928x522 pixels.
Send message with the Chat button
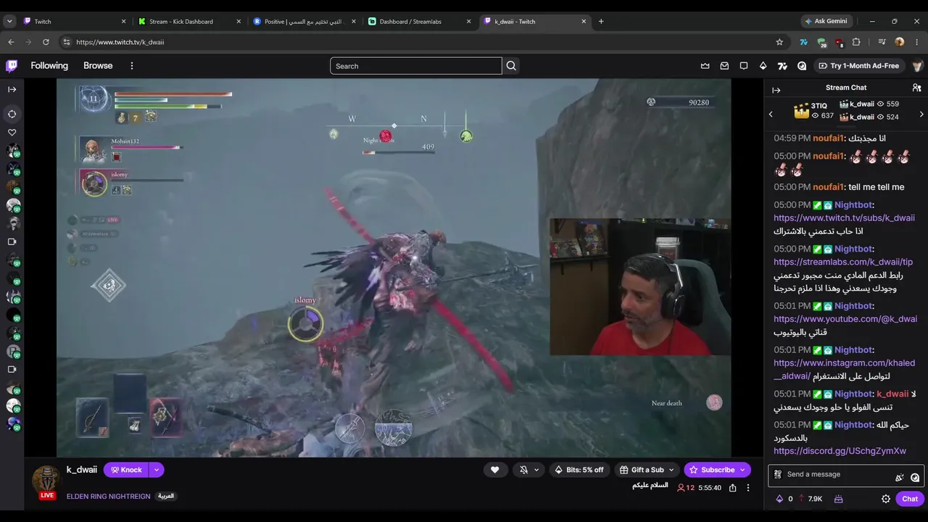pyautogui.click(x=910, y=499)
